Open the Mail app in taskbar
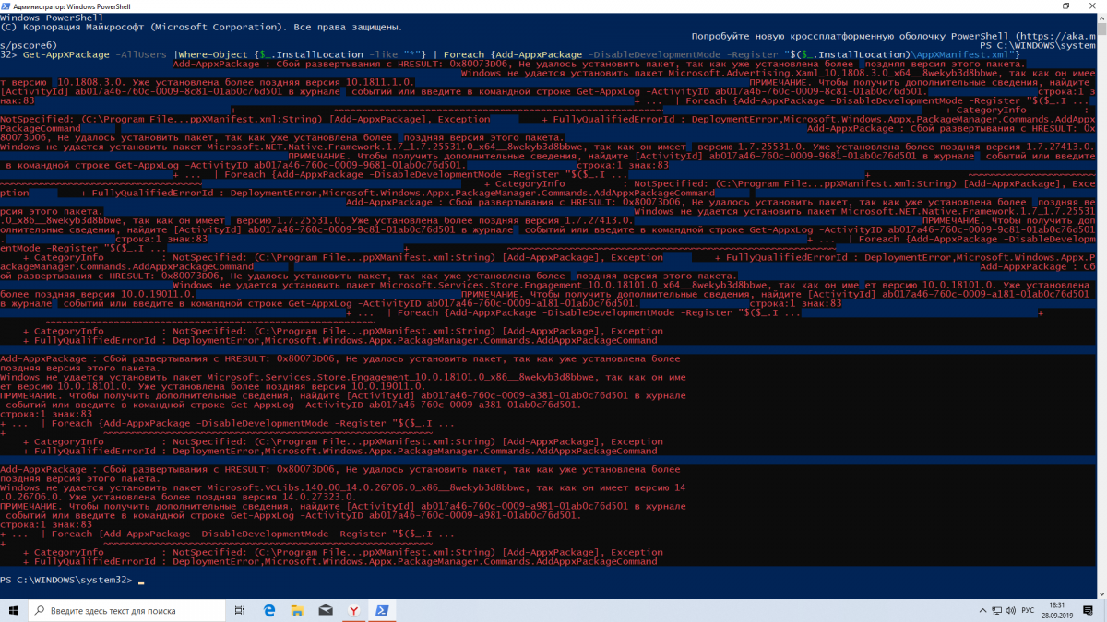1107x622 pixels. pyautogui.click(x=326, y=610)
